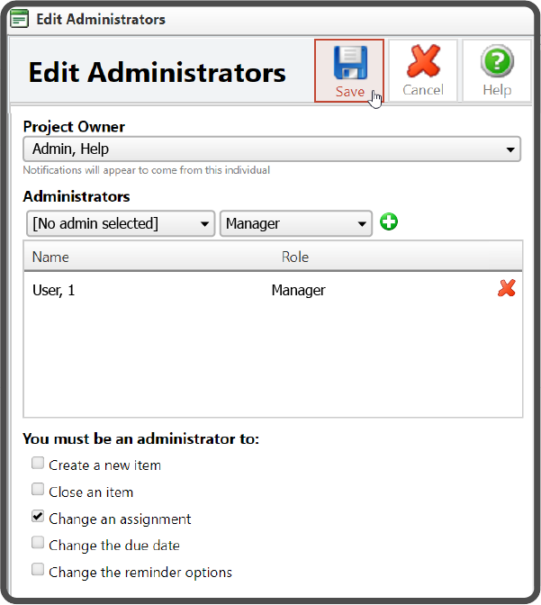Tick Change the reminder options checkbox

click(x=38, y=570)
